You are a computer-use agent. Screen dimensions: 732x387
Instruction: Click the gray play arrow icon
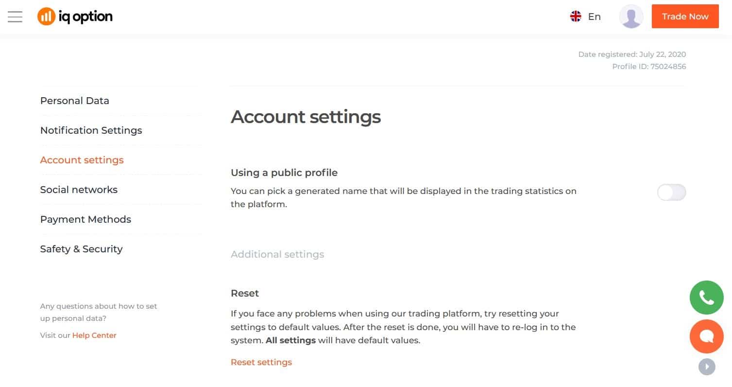707,367
